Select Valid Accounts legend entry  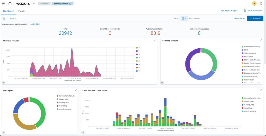[249, 53]
